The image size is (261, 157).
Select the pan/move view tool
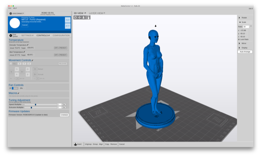coord(80,18)
